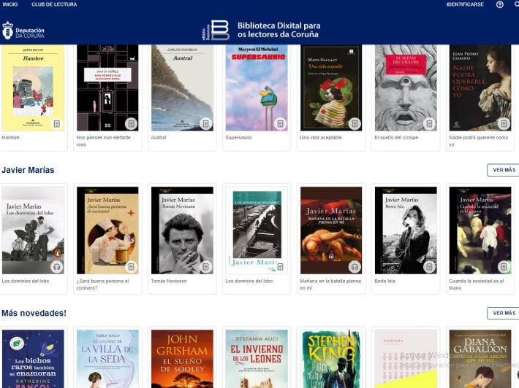Click ebook icon on Tomás Nevinson cover
The height and width of the screenshot is (388, 519).
click(x=206, y=267)
